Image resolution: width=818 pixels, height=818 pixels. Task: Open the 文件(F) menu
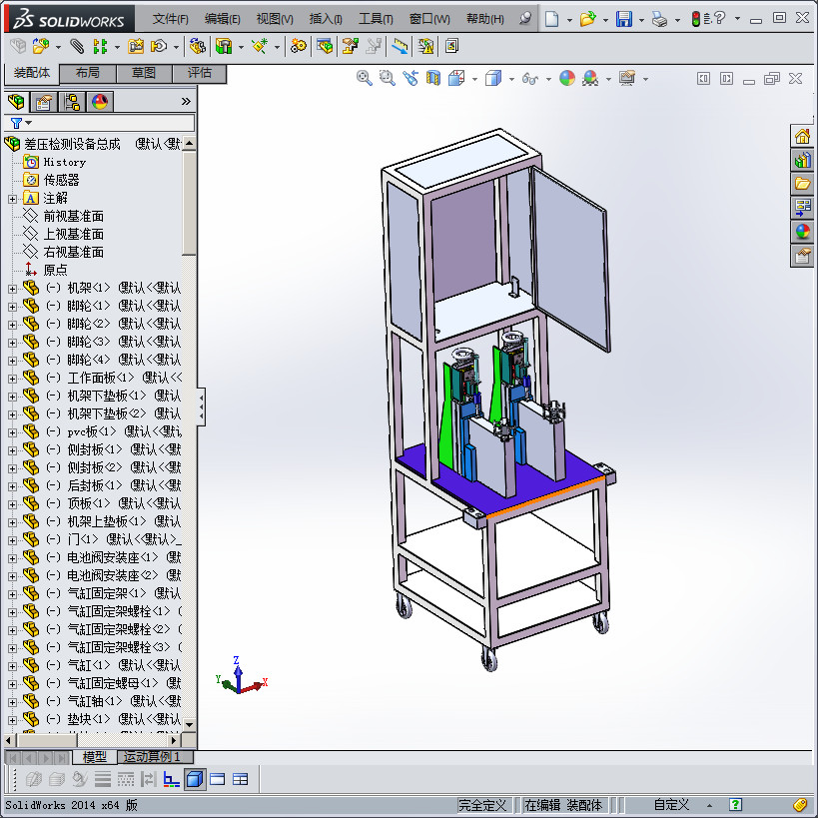point(170,19)
